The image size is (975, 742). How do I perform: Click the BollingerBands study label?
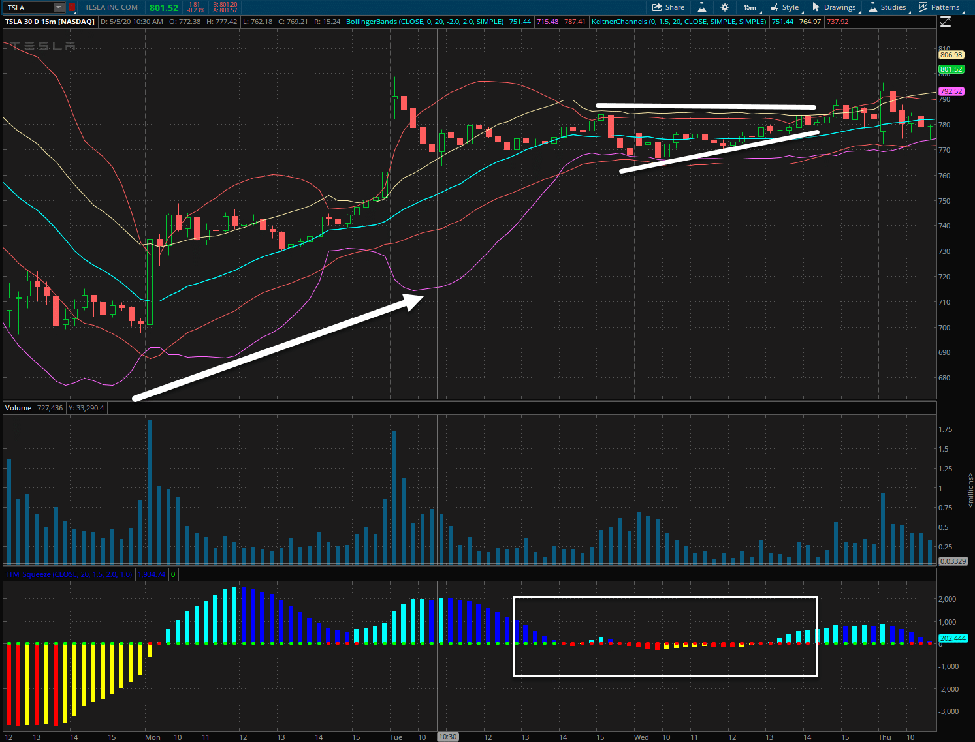point(425,22)
